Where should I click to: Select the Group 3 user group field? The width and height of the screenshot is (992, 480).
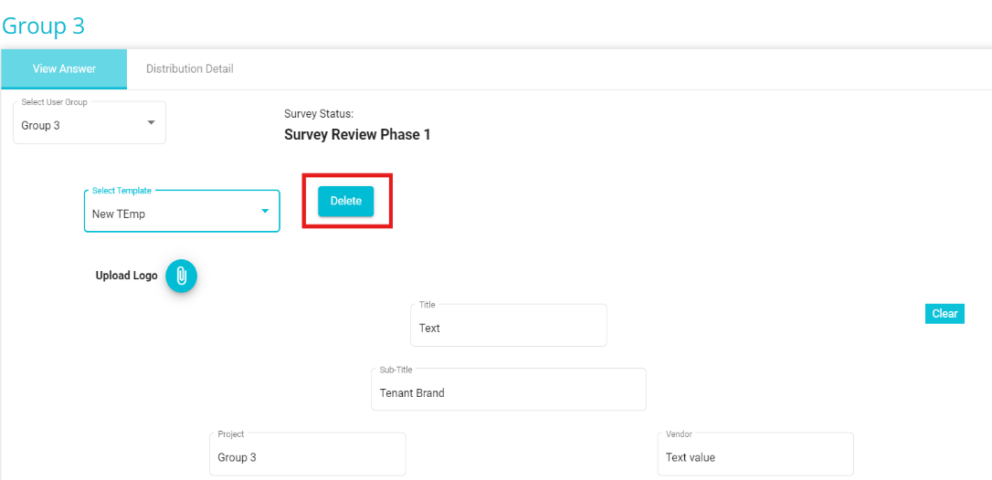(x=90, y=122)
